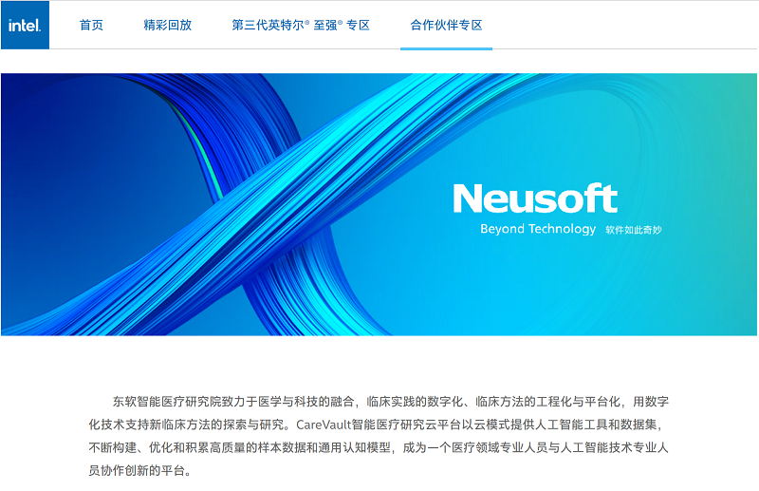This screenshot has width=759, height=491.
Task: Open the 第三代英特尔 至强 专区 tab
Action: coord(300,25)
